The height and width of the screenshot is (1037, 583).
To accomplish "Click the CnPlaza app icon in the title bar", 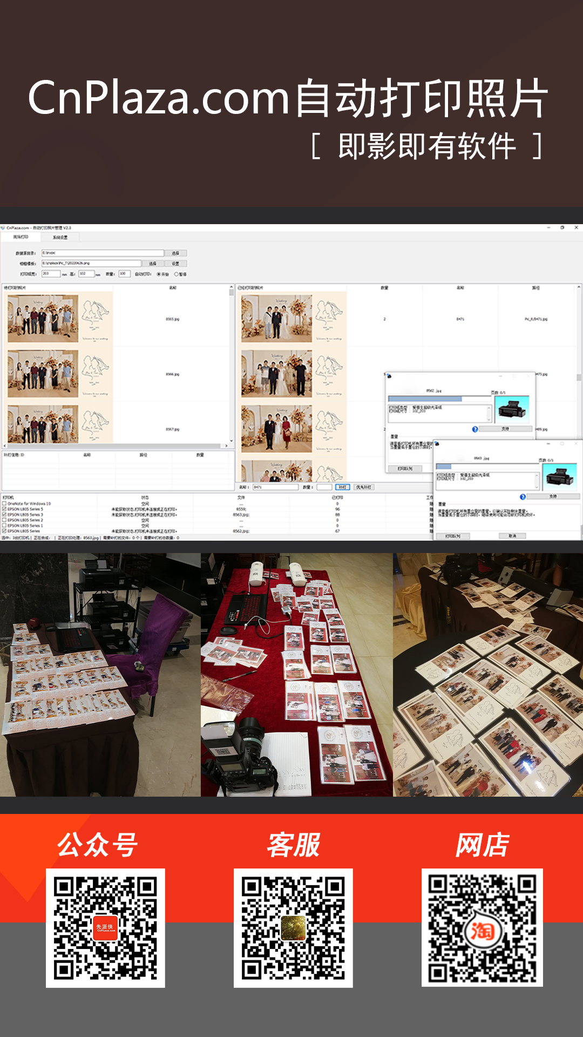I will [x=3, y=228].
